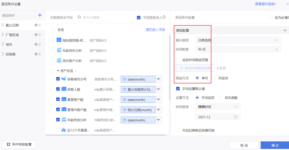This screenshot has height=150, width=289.
Task: Open the 查看操作指南 link
Action: (265, 4)
